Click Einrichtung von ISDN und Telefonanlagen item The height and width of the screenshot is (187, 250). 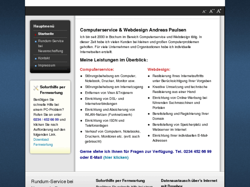point(105,123)
